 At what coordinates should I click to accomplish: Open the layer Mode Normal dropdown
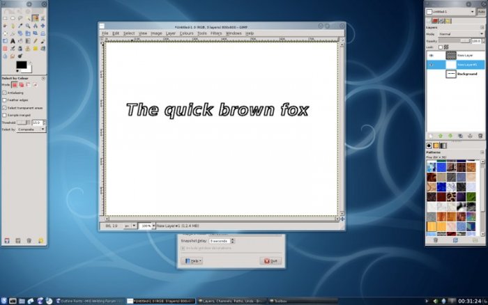coord(462,34)
